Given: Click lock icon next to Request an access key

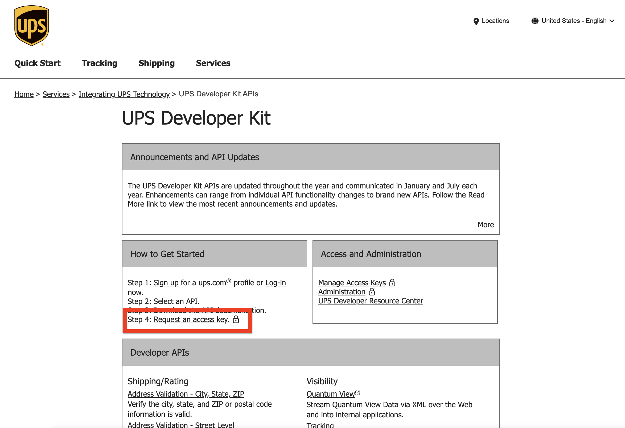Looking at the screenshot, I should (x=236, y=319).
